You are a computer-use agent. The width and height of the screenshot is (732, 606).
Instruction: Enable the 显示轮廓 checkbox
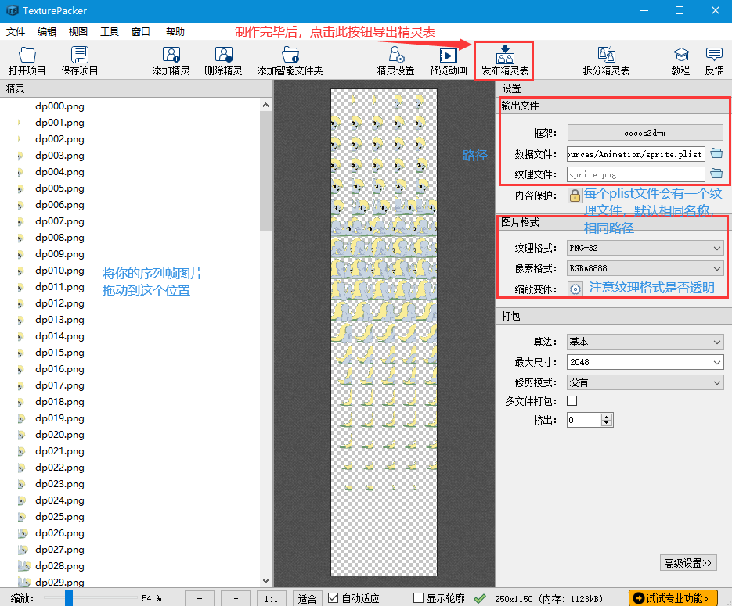coord(419,597)
